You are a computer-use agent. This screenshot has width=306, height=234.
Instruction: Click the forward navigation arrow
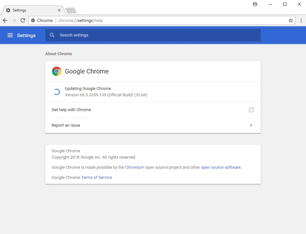click(x=14, y=21)
